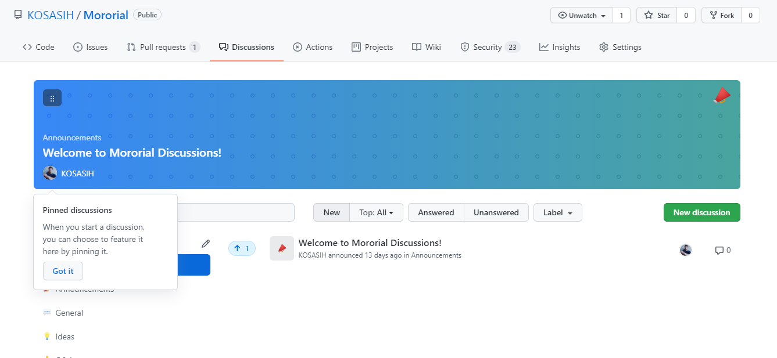This screenshot has height=358, width=777.
Task: Click the watchers count 1
Action: (621, 16)
